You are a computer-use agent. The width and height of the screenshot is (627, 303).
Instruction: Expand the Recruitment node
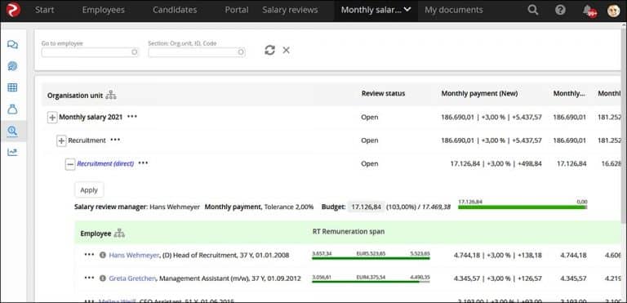[x=61, y=141]
